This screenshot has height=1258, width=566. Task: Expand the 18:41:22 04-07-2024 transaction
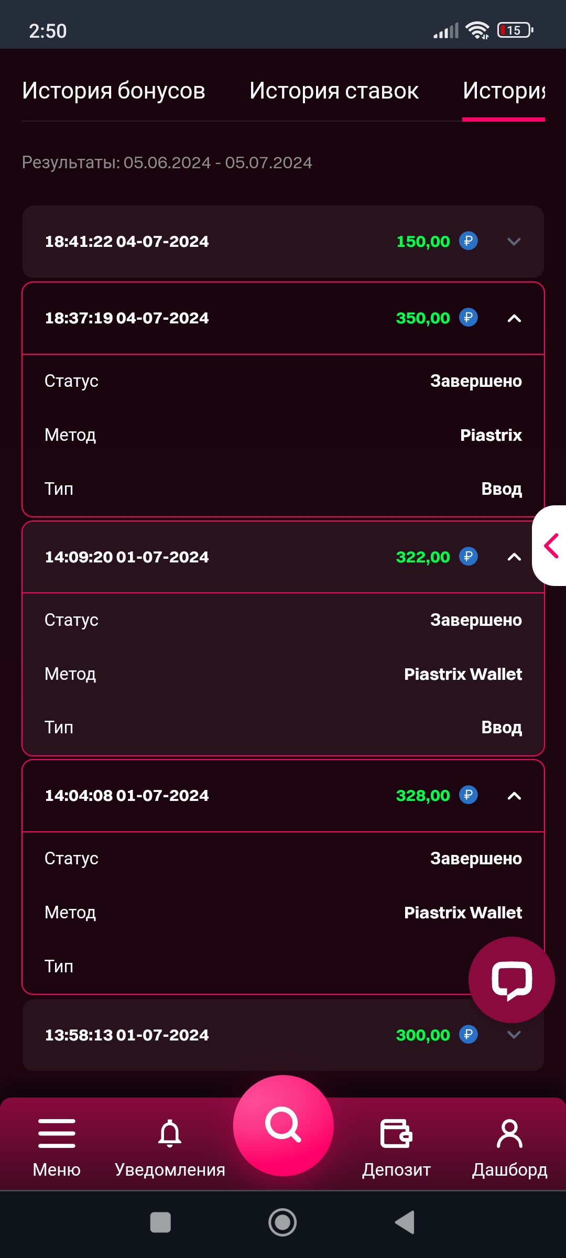[514, 242]
